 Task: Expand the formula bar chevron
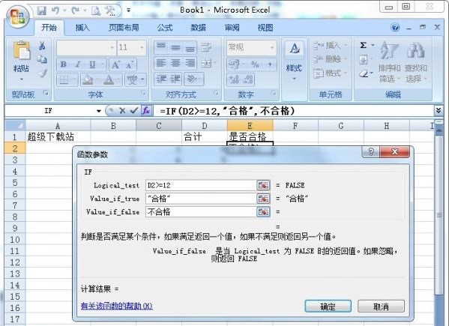(438, 110)
